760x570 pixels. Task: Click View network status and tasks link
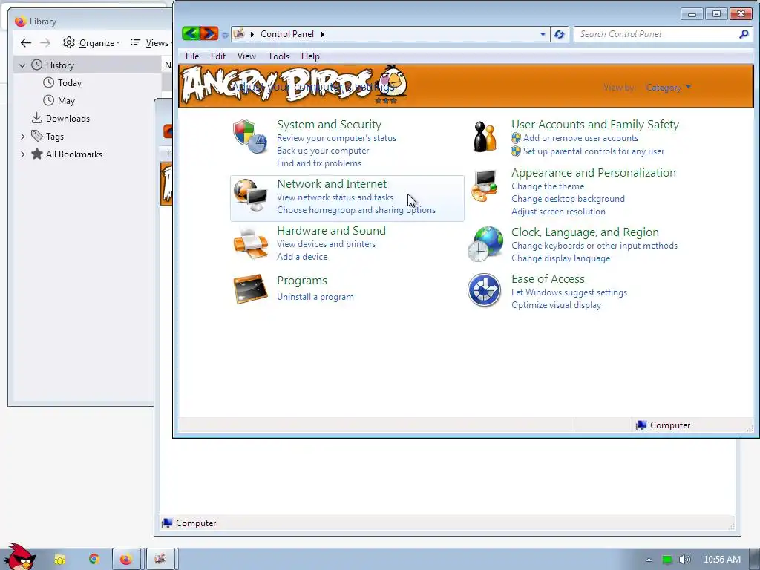point(335,197)
